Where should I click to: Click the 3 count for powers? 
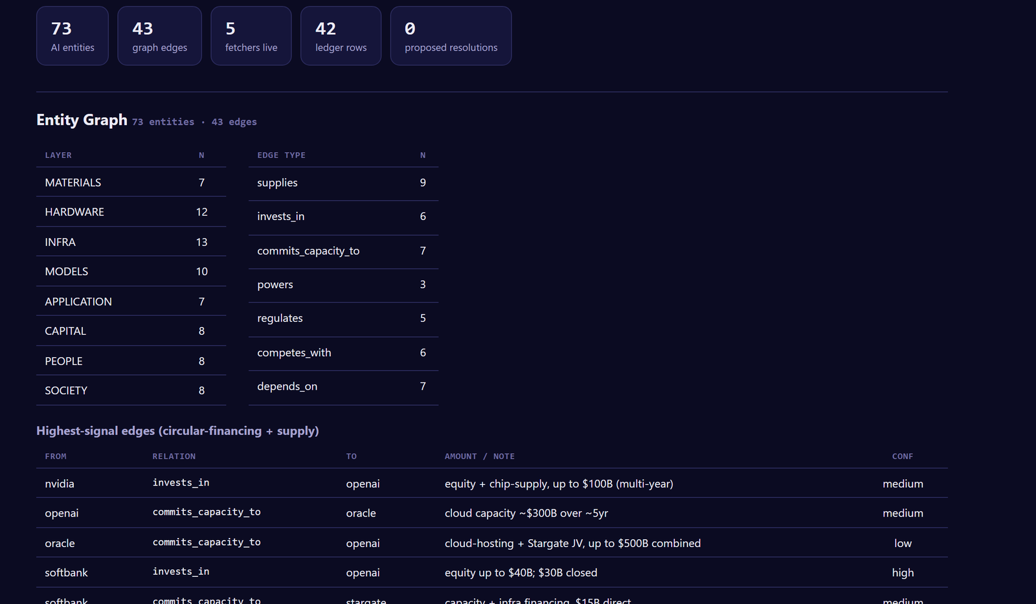click(423, 285)
